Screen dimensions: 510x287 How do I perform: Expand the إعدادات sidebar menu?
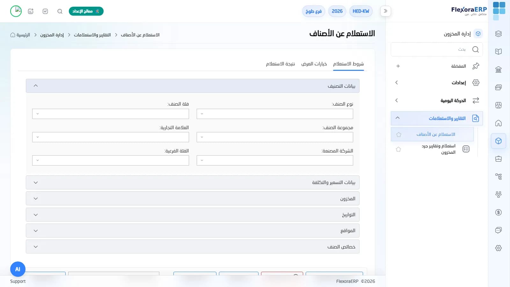click(437, 83)
